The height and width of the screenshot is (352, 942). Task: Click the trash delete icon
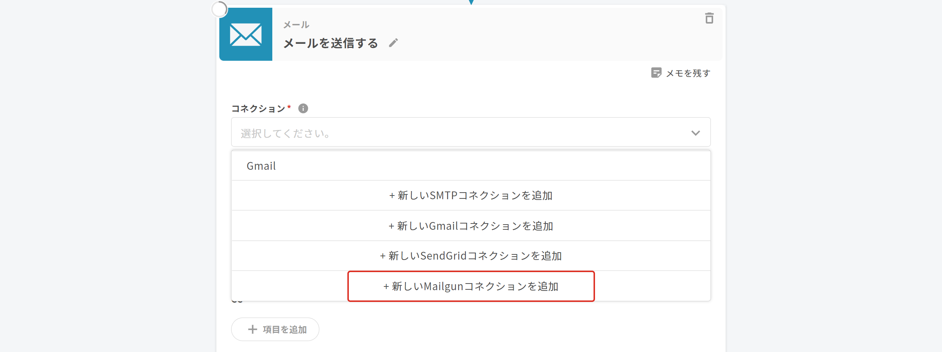(709, 18)
